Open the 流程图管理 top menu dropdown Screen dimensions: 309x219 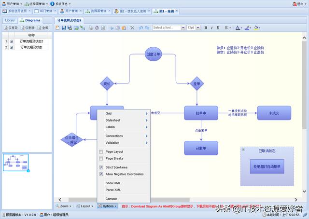(x=36, y=4)
